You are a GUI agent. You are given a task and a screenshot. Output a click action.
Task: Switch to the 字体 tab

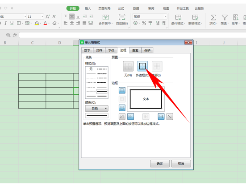click(111, 50)
